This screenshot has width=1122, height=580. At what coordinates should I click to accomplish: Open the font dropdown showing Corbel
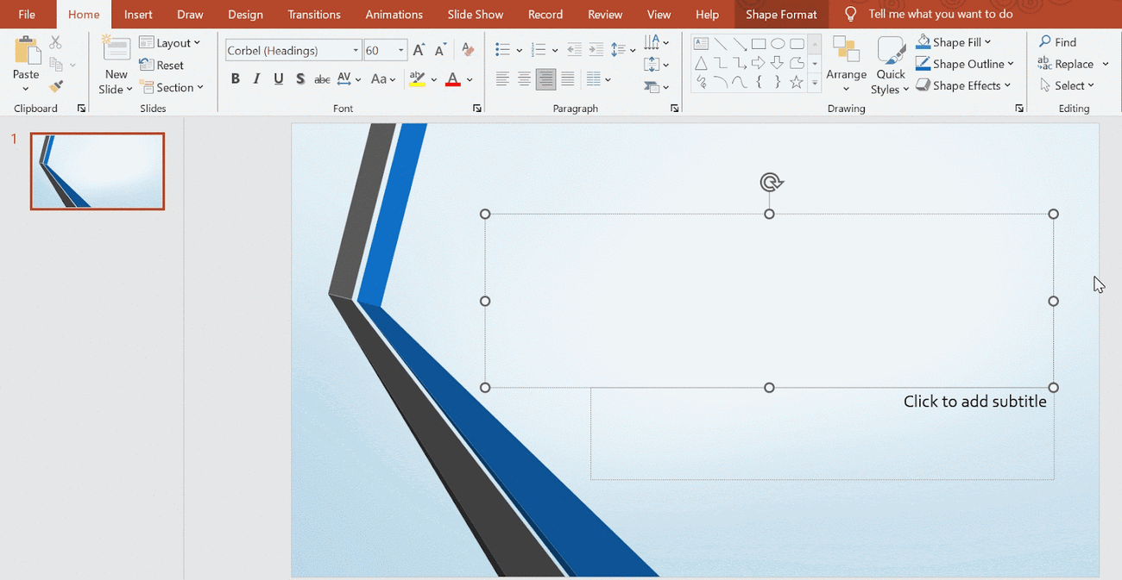356,49
